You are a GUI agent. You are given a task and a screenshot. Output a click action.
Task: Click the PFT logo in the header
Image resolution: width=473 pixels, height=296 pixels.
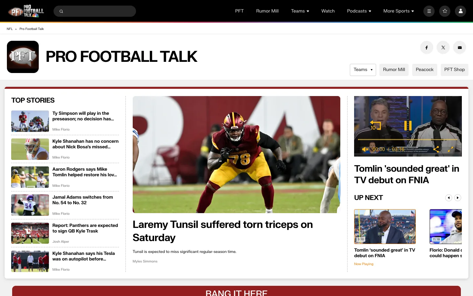pos(26,11)
